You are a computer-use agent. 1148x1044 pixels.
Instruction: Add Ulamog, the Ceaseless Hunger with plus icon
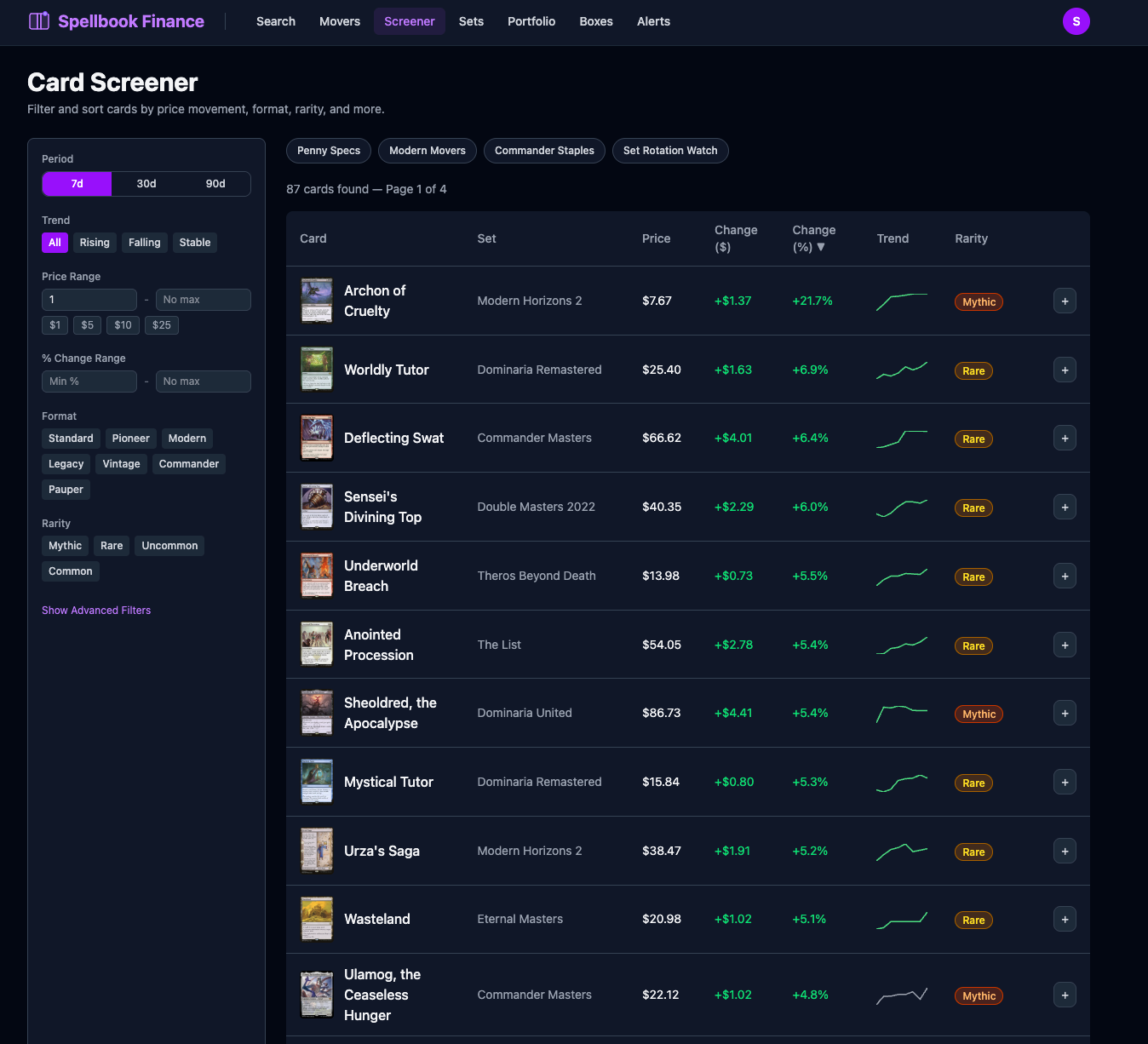click(1065, 995)
